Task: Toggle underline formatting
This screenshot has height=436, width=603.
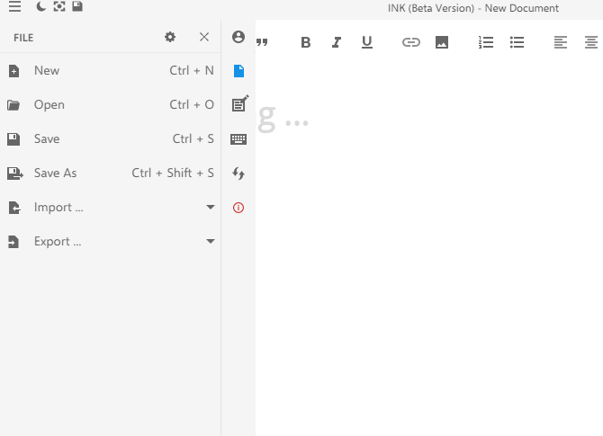Action: 367,42
